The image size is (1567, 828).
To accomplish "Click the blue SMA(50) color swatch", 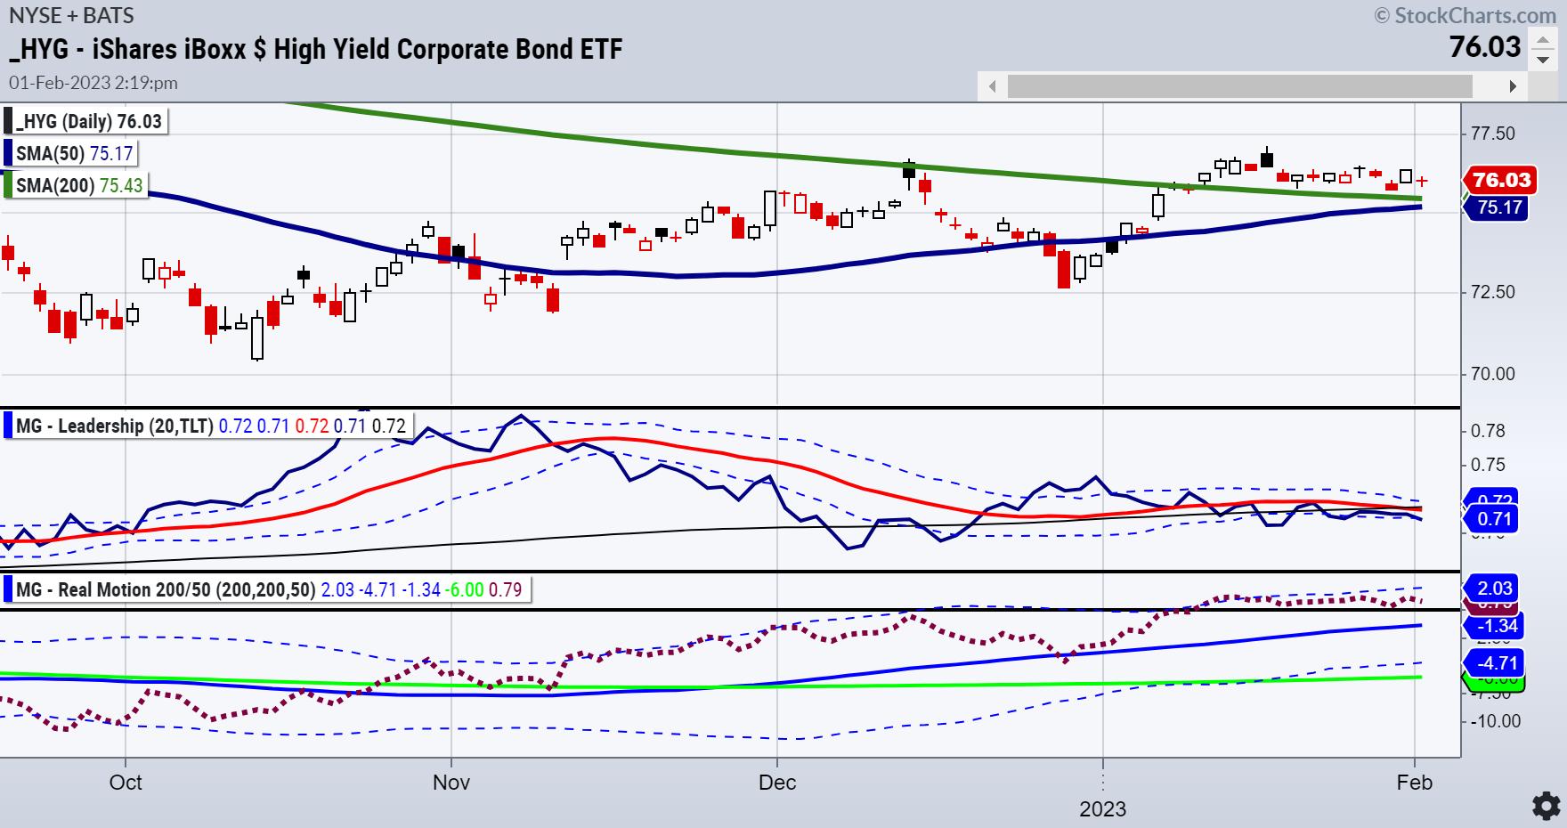I will click(8, 153).
